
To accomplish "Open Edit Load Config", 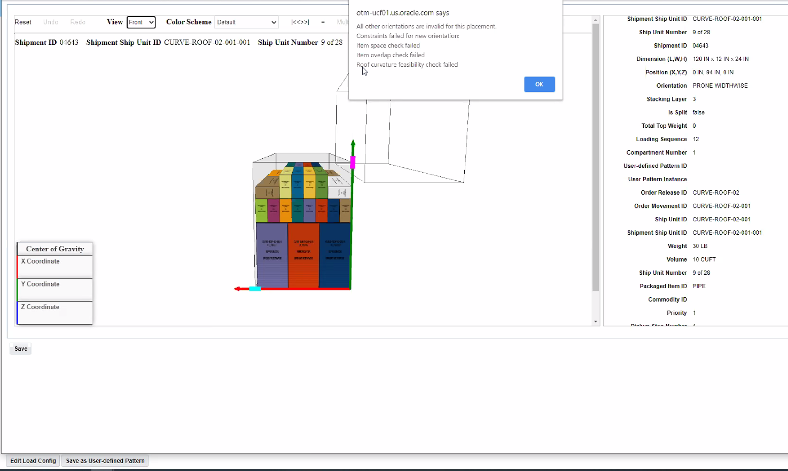I will coord(33,461).
